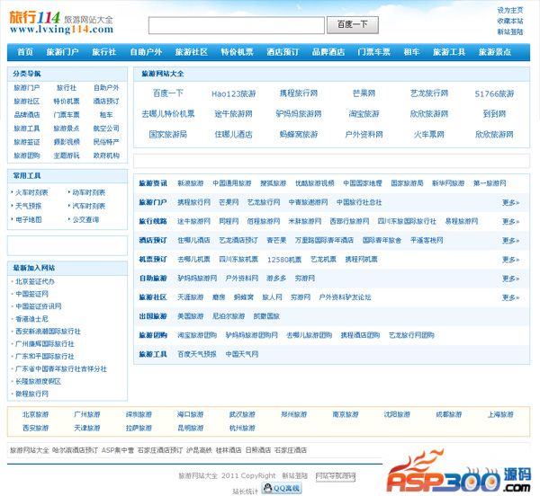
Task: Click 火车票网 link
Action: pos(429,135)
